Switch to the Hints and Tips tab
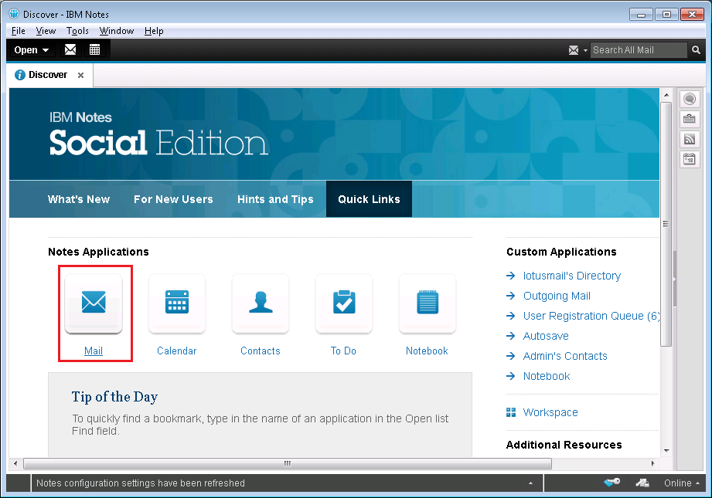The image size is (712, 498). tap(276, 199)
